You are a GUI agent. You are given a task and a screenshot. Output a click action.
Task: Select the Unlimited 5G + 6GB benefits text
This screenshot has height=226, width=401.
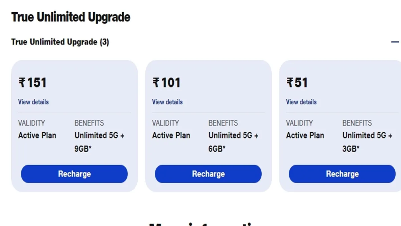(x=233, y=142)
